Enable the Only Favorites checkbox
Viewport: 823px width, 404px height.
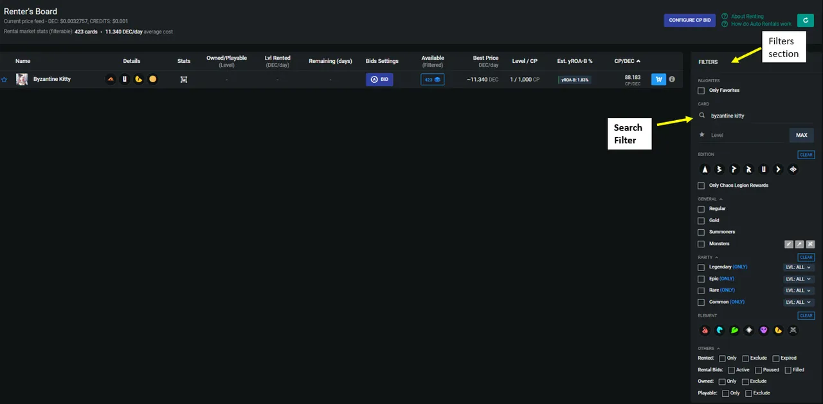pyautogui.click(x=701, y=91)
